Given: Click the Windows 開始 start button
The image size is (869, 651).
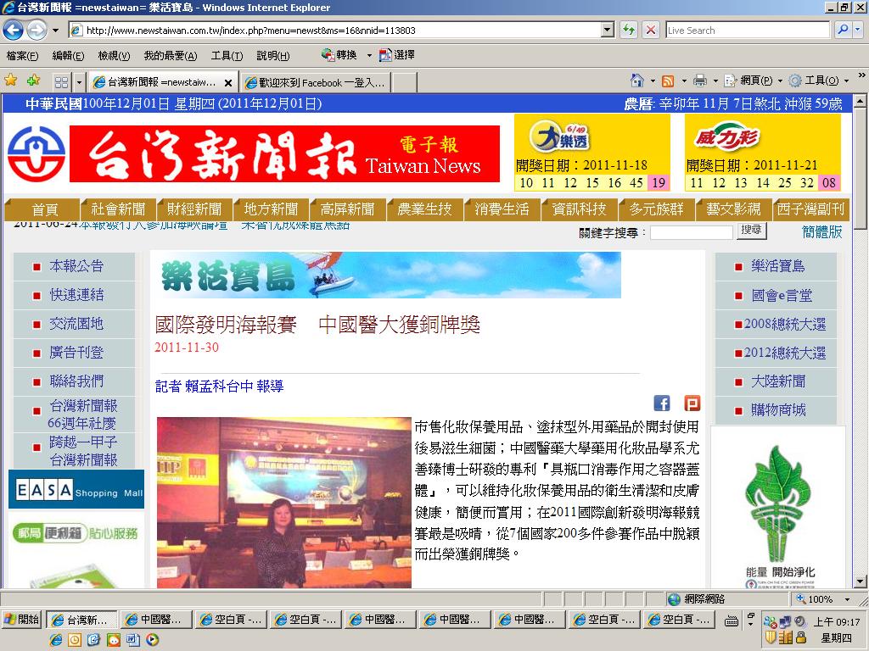Looking at the screenshot, I should pos(21,619).
